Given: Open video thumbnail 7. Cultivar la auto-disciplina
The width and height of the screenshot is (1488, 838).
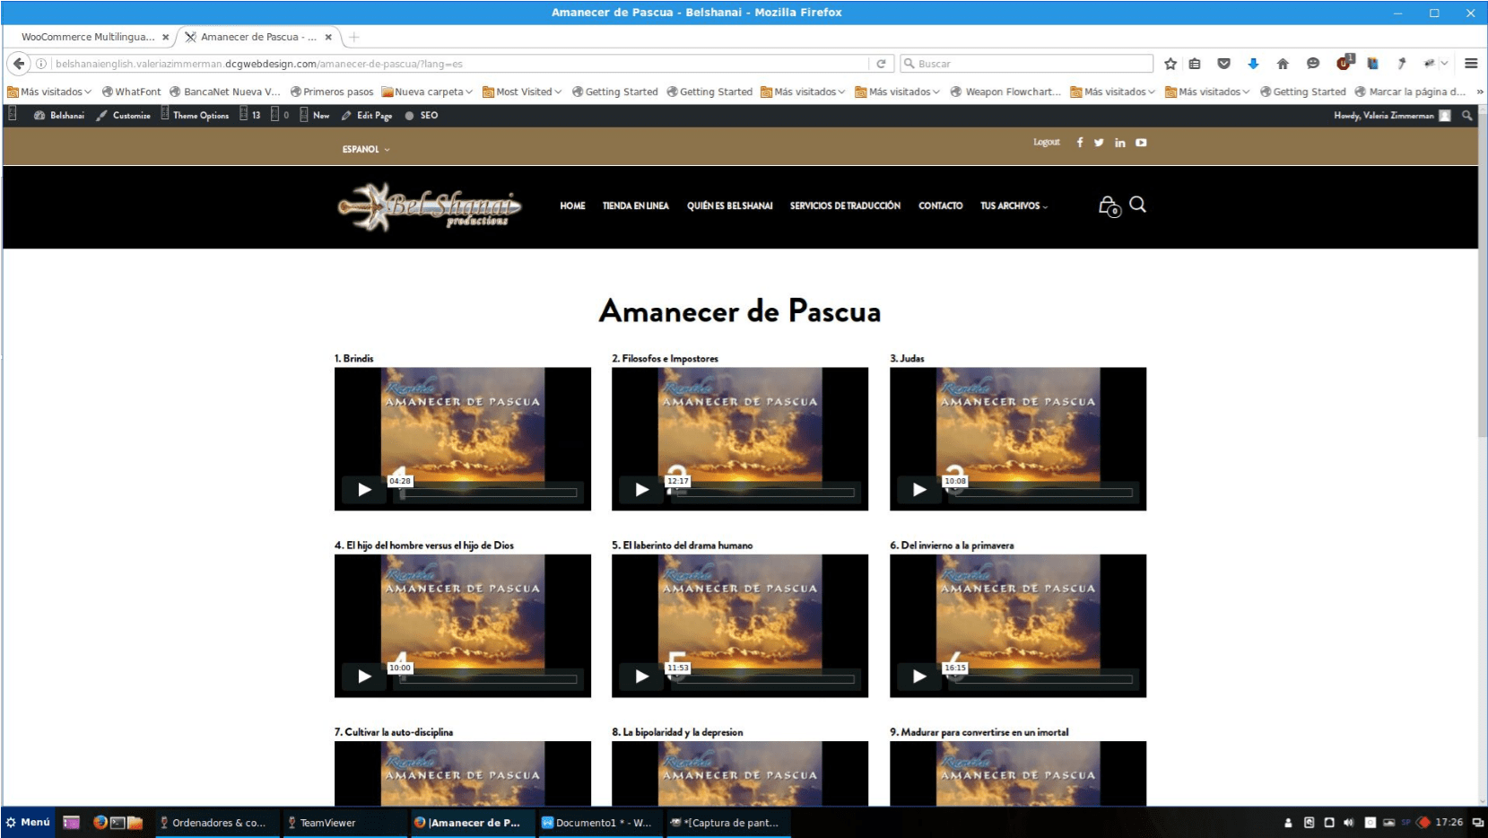Looking at the screenshot, I should click(x=463, y=773).
